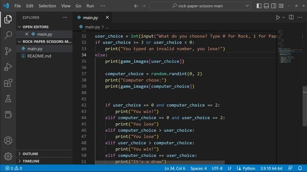Expand the Outline section

tap(19, 154)
